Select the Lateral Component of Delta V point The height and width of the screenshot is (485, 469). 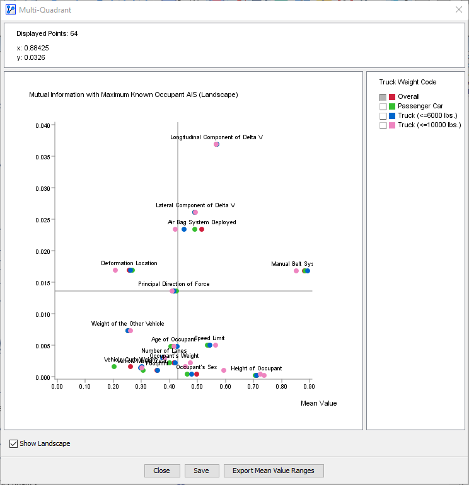coord(195,212)
